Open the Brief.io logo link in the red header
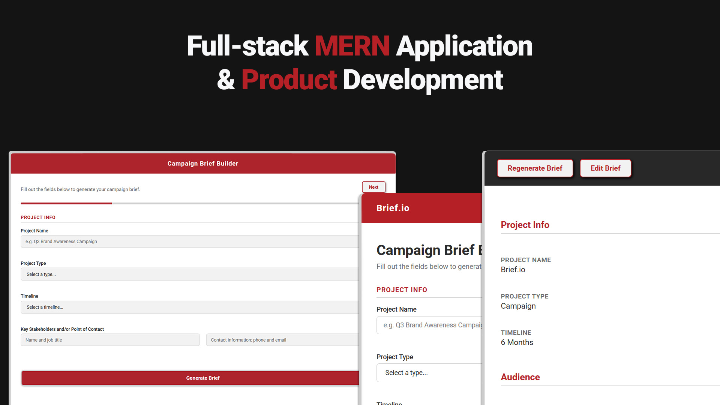 (393, 208)
